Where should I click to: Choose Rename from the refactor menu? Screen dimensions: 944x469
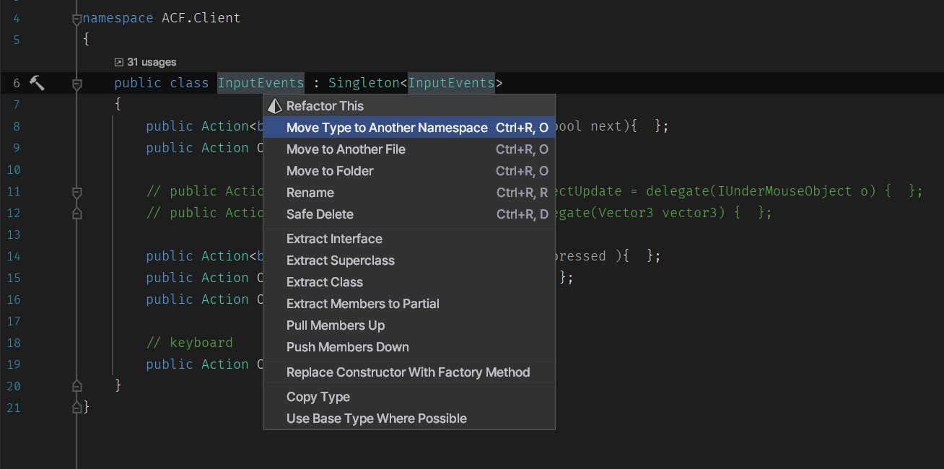[409, 193]
